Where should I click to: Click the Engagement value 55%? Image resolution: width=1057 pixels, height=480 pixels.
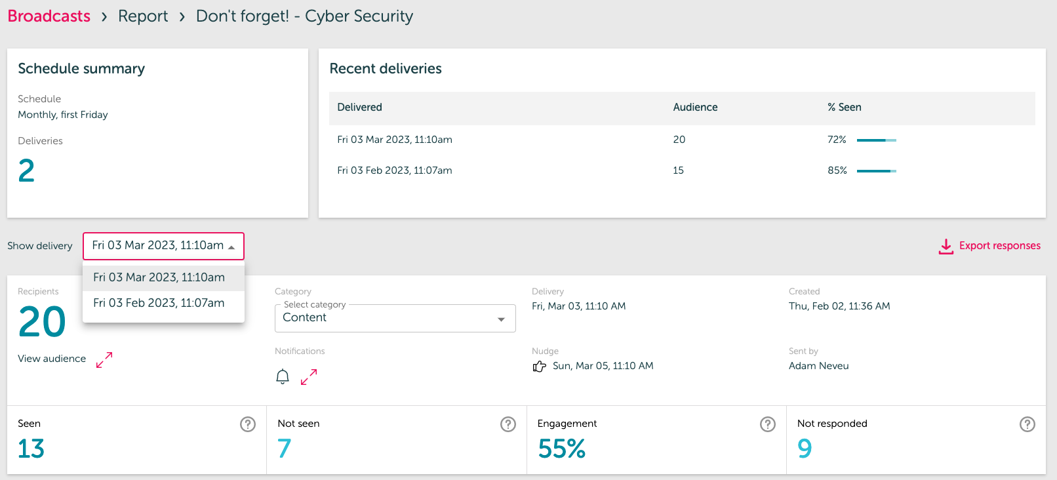562,449
